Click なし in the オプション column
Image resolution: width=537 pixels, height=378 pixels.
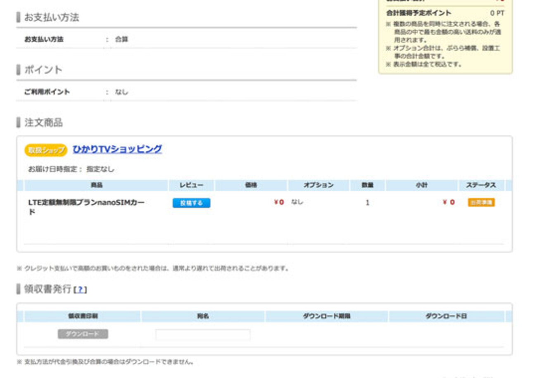tap(297, 202)
